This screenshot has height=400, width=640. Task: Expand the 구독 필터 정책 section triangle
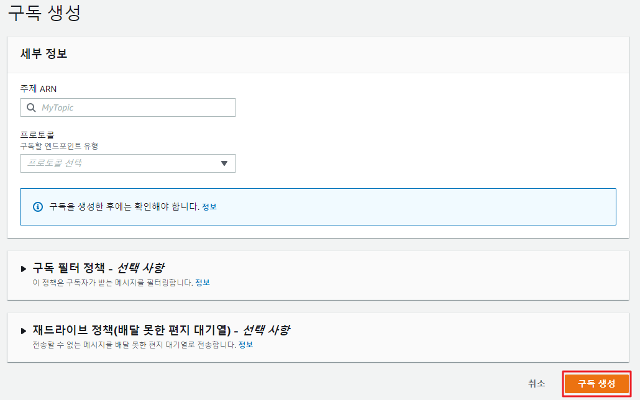point(24,269)
